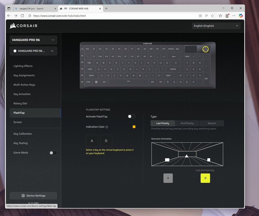
Task: Open Device Settings
Action: pyautogui.click(x=33, y=196)
